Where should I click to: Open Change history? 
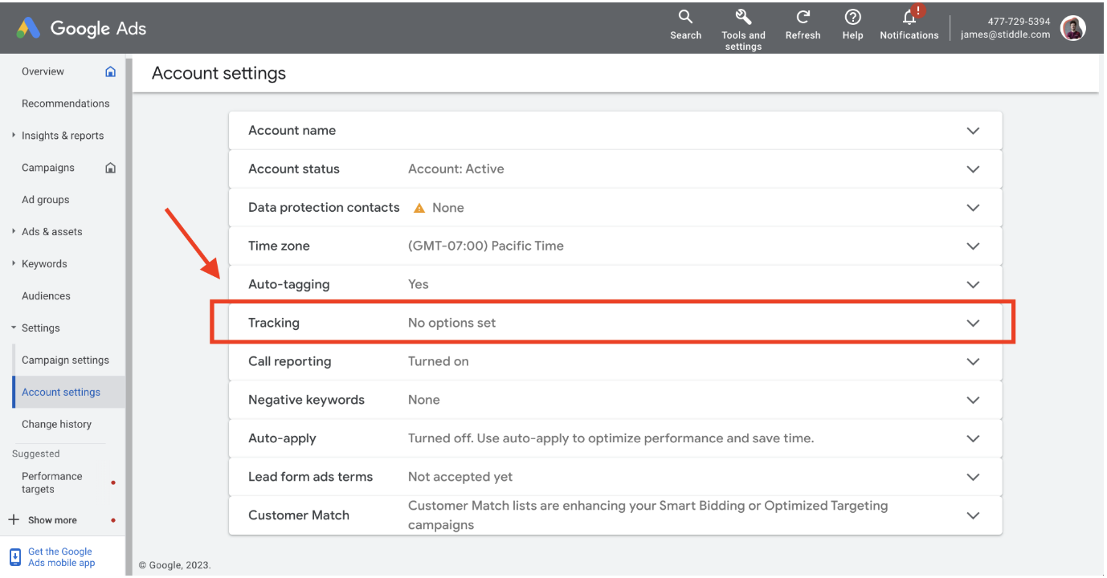pyautogui.click(x=56, y=425)
